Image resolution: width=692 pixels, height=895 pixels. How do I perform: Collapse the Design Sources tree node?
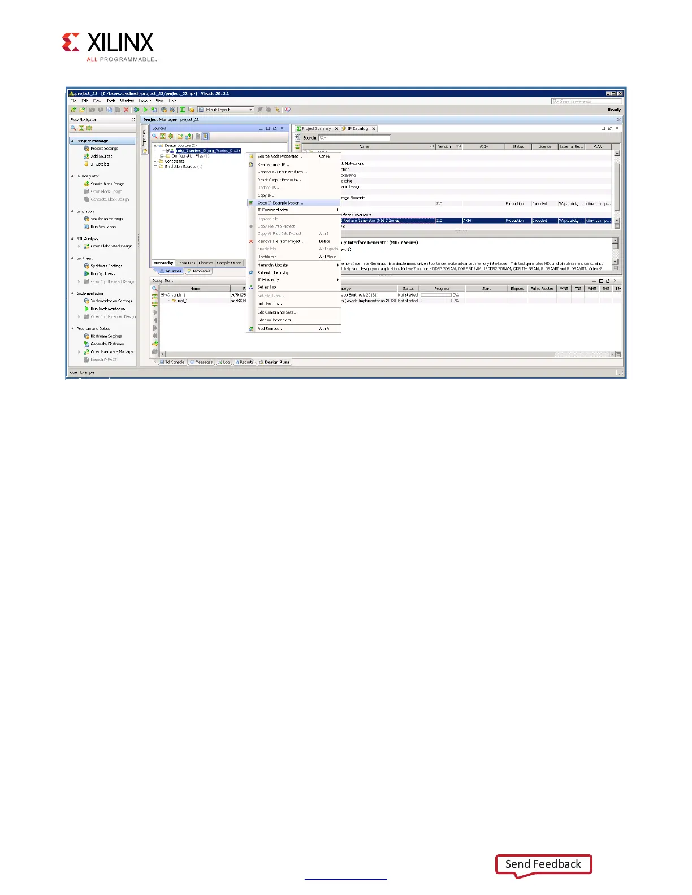pyautogui.click(x=155, y=145)
